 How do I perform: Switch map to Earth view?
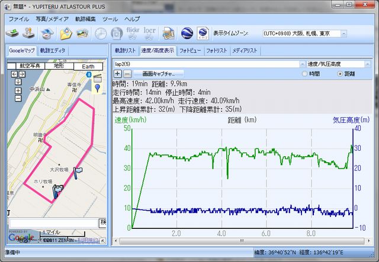coord(88,66)
